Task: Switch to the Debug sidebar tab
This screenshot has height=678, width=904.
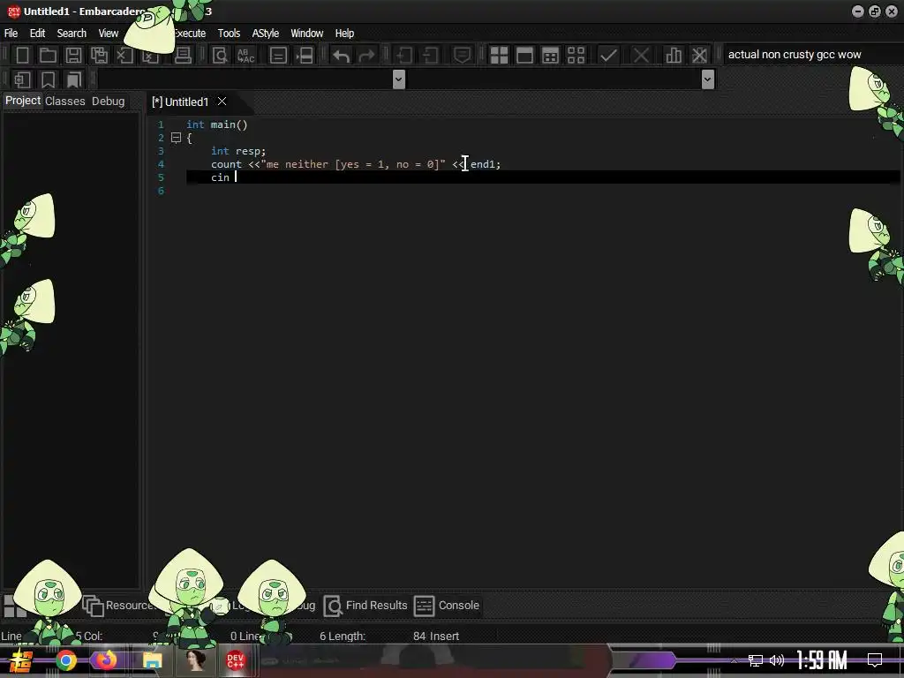Action: [109, 101]
